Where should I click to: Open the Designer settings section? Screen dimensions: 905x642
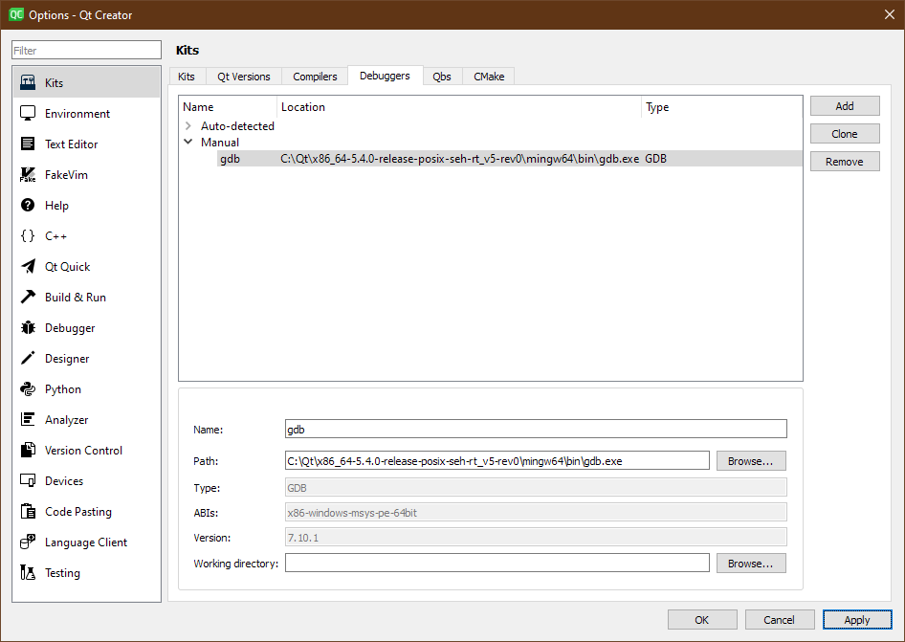click(29, 358)
